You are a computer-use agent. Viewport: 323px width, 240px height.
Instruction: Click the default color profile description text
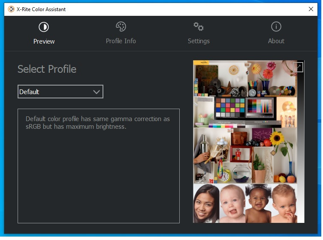[98, 122]
